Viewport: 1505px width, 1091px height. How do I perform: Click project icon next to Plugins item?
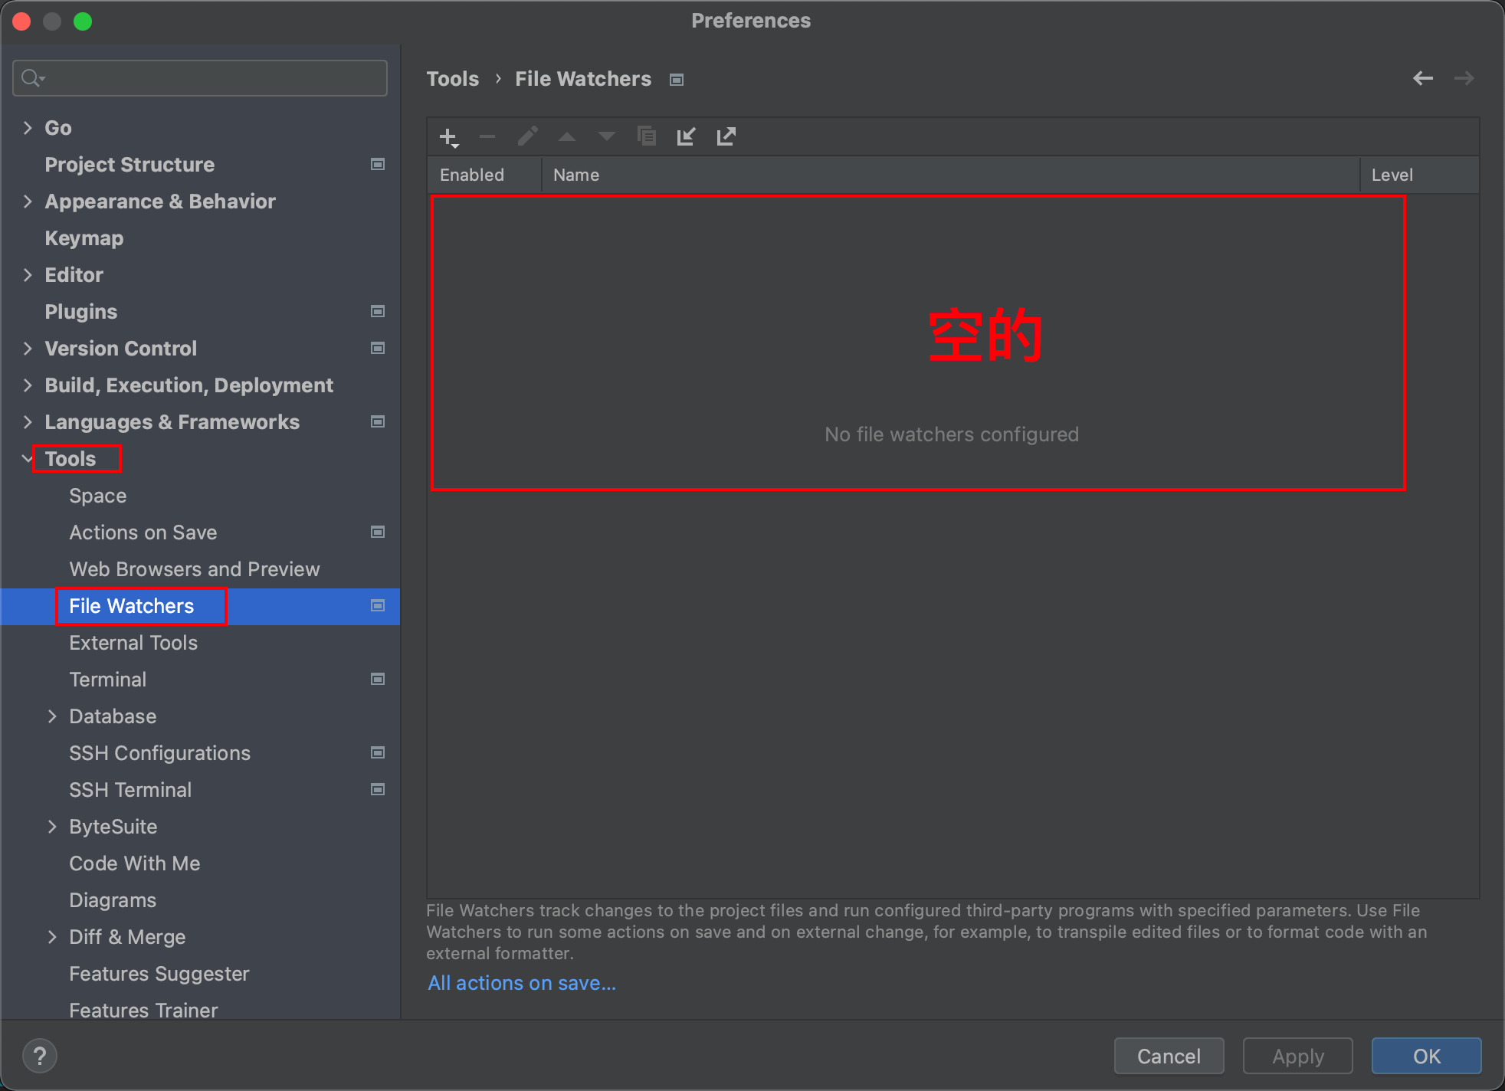pyautogui.click(x=378, y=311)
